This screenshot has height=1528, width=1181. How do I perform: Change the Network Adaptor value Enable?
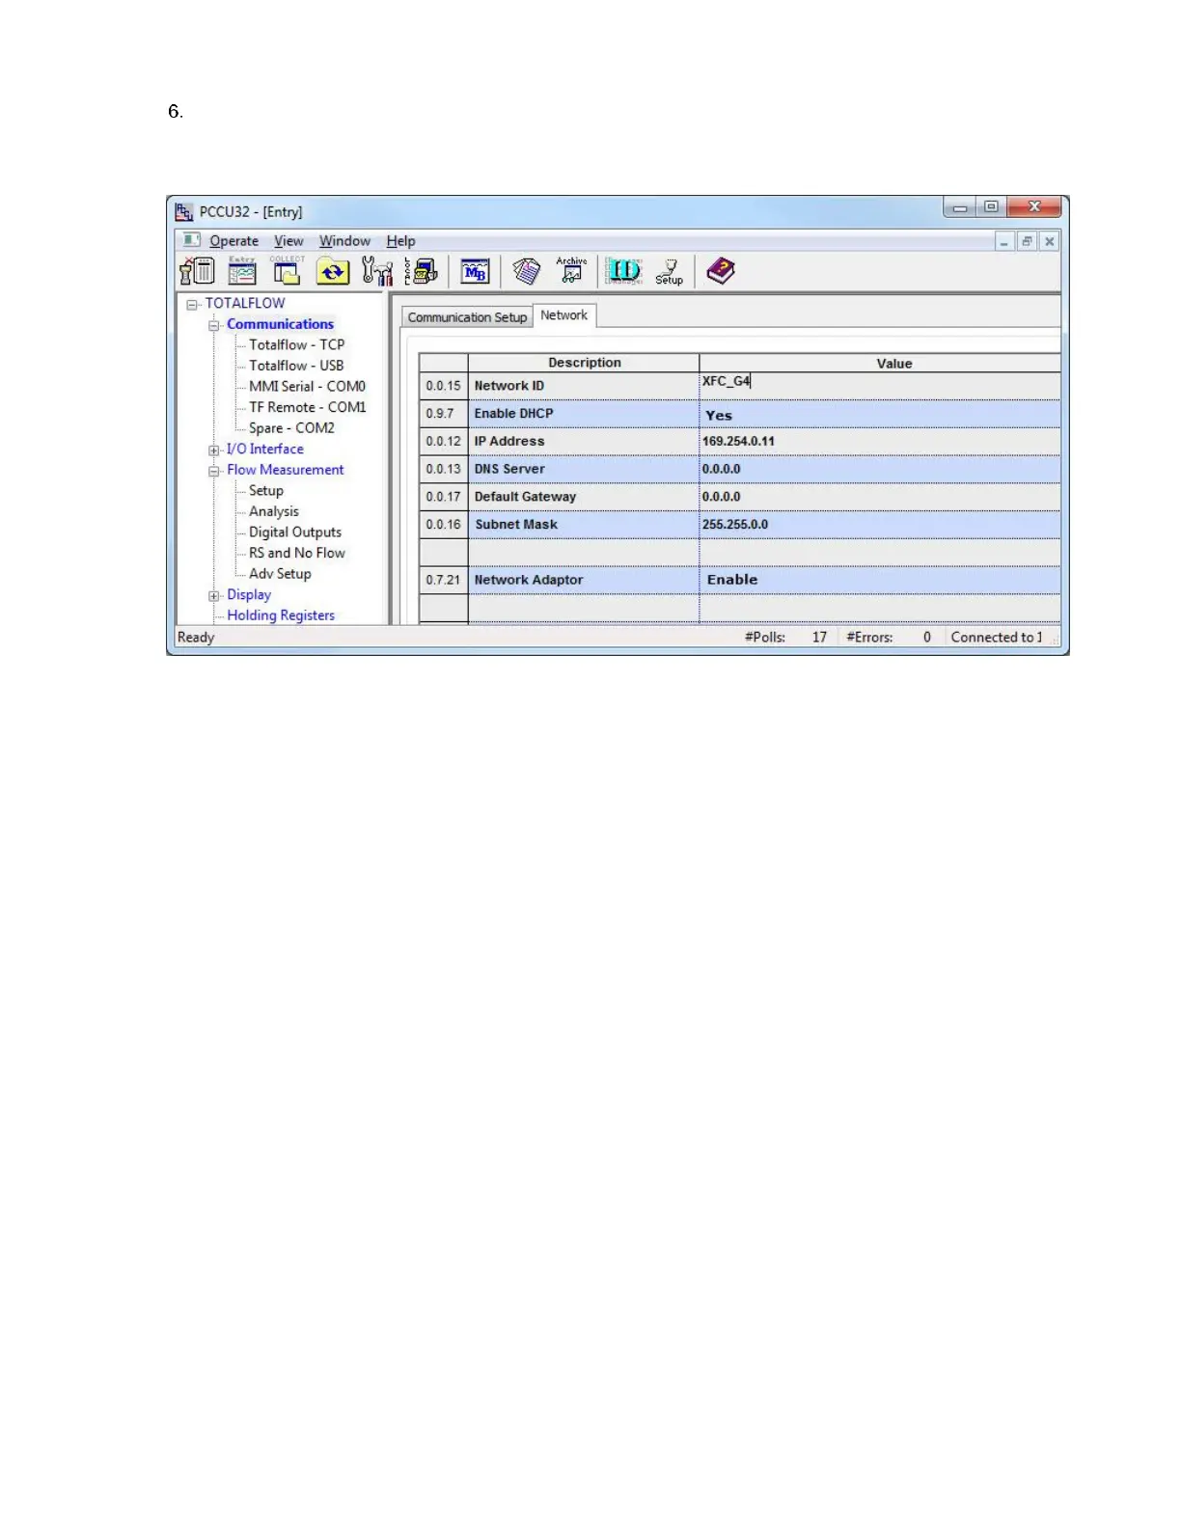[x=879, y=580]
